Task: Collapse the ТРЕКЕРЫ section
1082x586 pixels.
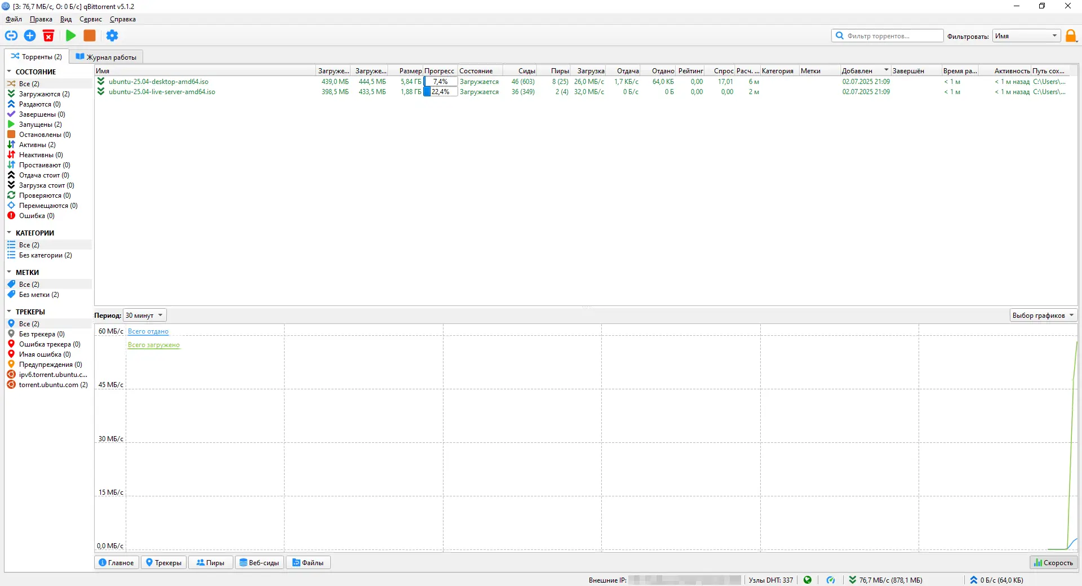Action: [9, 312]
